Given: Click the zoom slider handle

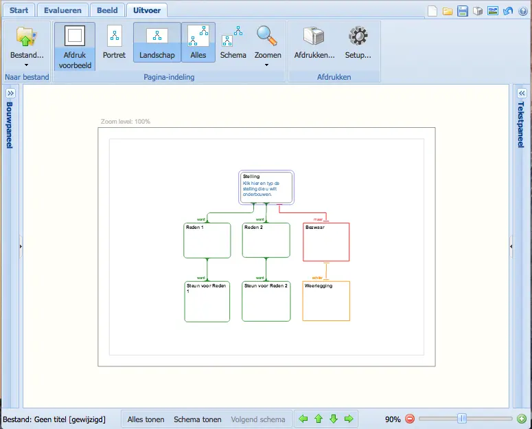Looking at the screenshot, I should pos(462,418).
